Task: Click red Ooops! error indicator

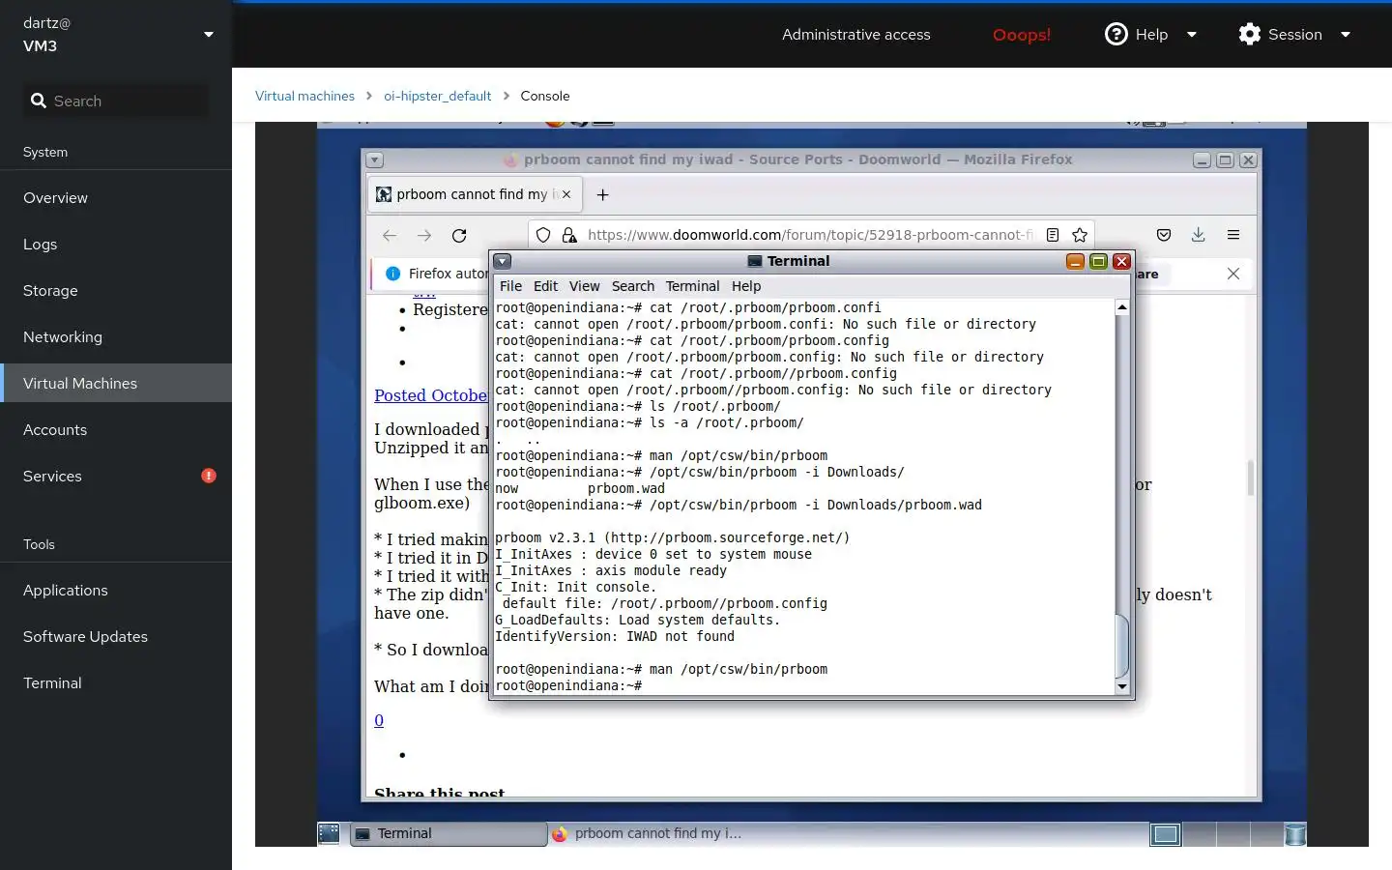Action: tap(1022, 35)
